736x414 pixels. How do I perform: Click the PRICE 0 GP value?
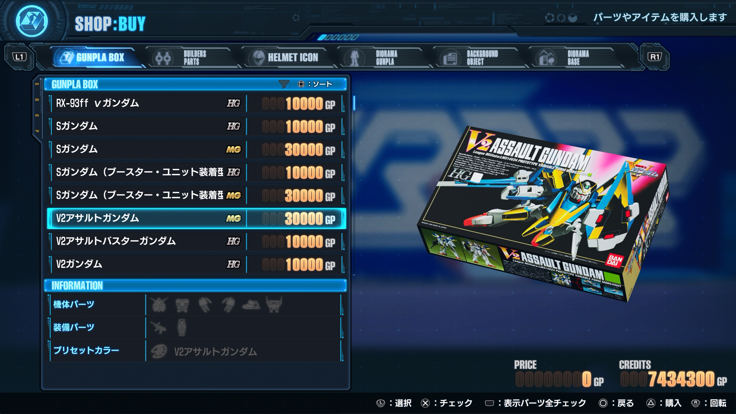(x=560, y=379)
